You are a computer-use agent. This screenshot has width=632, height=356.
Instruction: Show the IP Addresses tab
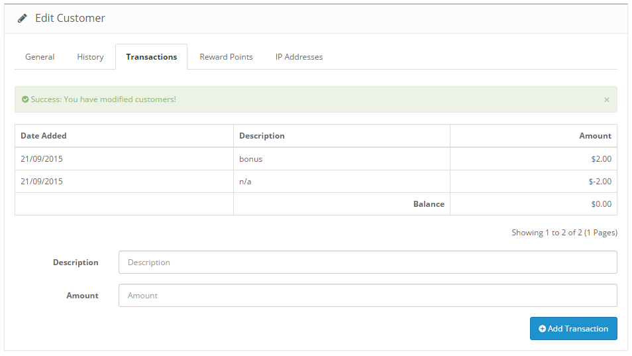[299, 57]
